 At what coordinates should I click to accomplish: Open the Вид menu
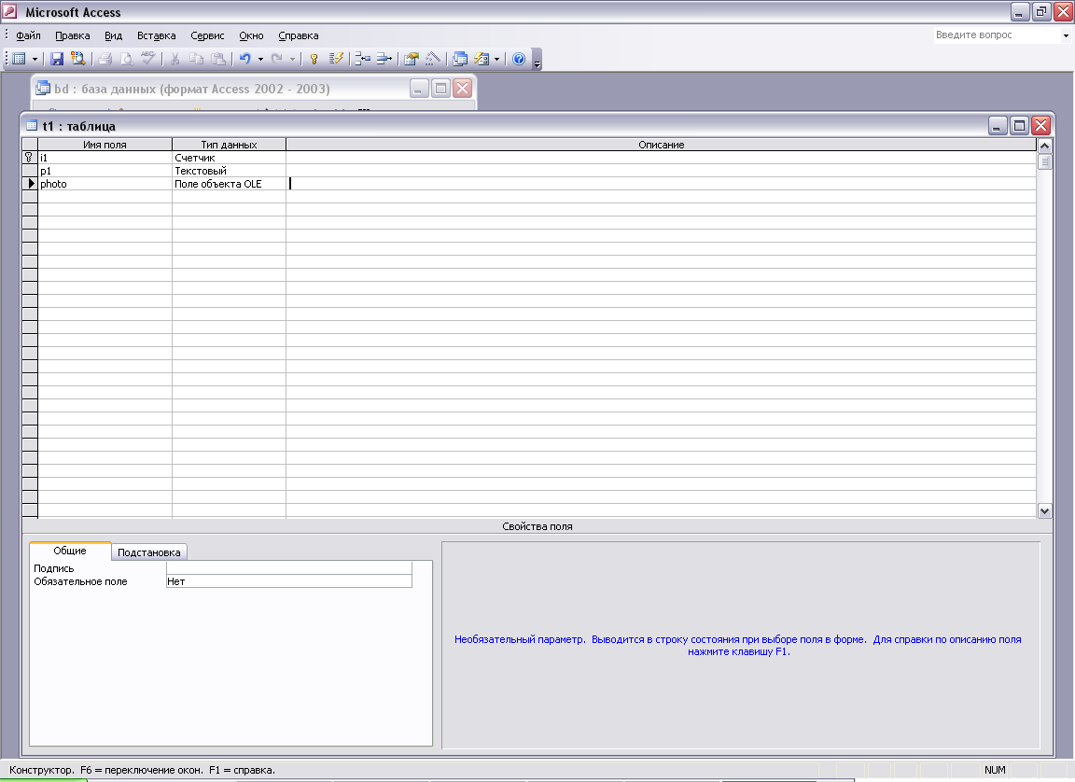click(113, 35)
